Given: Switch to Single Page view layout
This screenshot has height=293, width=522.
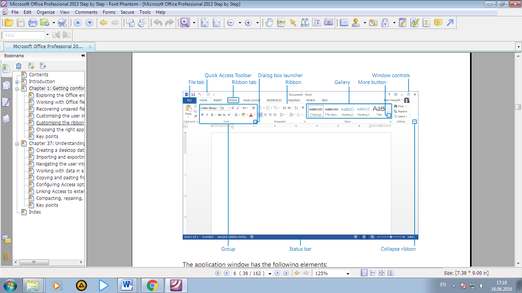Looking at the screenshot, I should point(364,273).
